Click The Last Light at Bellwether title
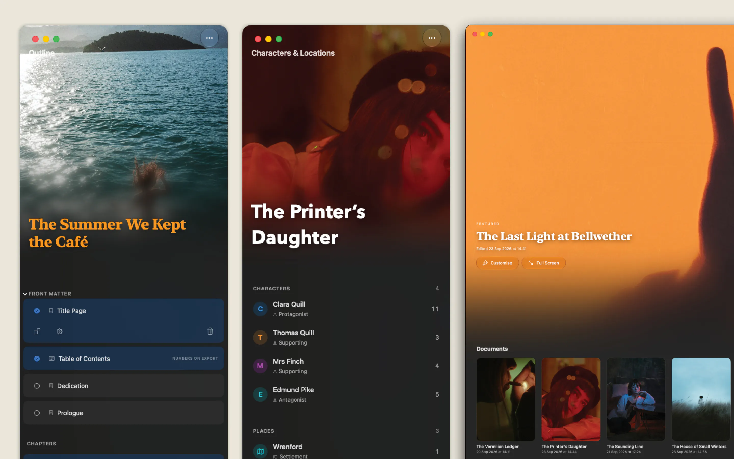Screen dimensions: 734x459 coord(554,236)
